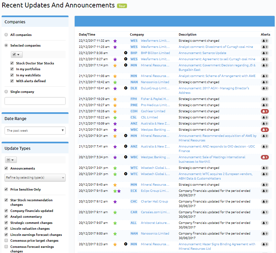Toggle the Announcements checkbox
The height and width of the screenshot is (253, 276).
pyautogui.click(x=6, y=168)
